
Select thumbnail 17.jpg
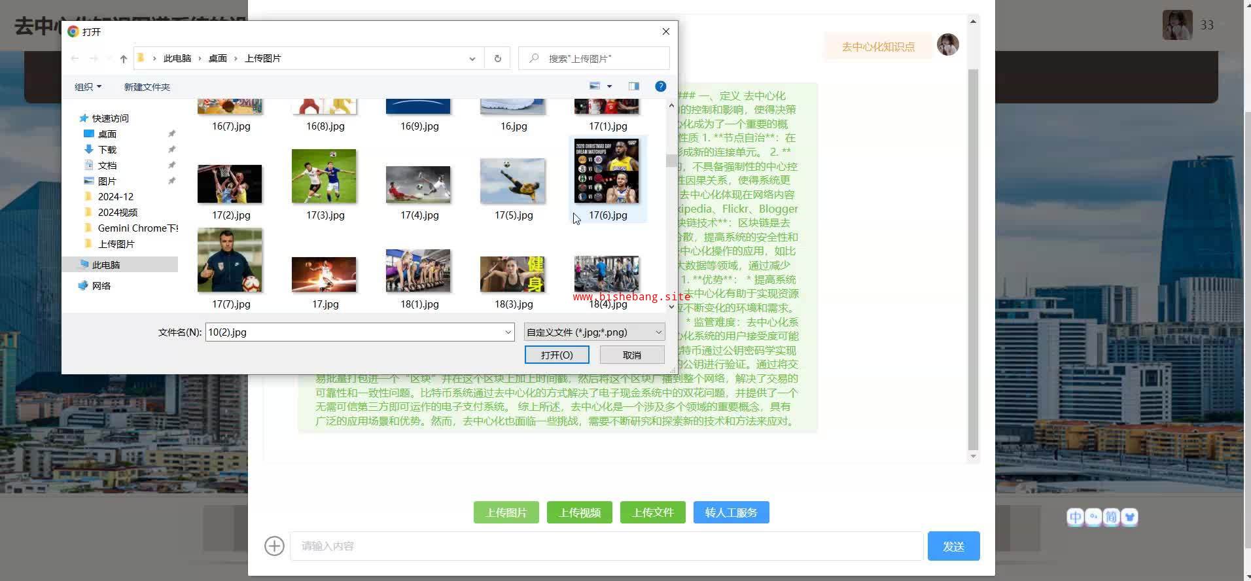coord(325,274)
